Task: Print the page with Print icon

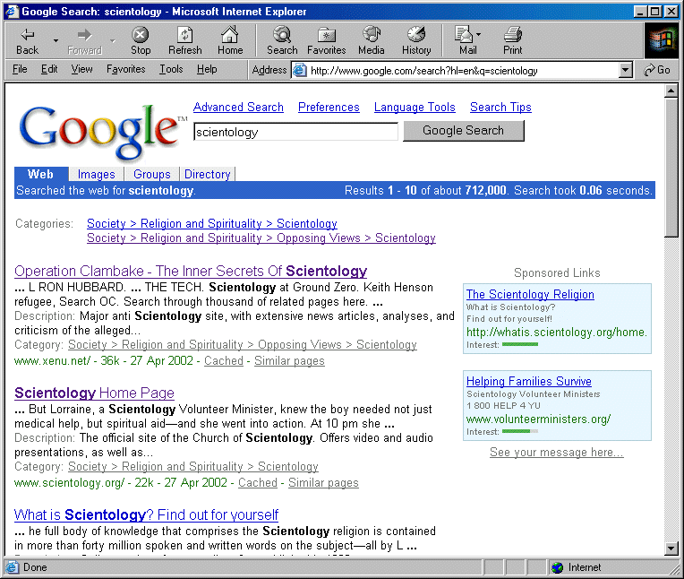Action: tap(513, 34)
